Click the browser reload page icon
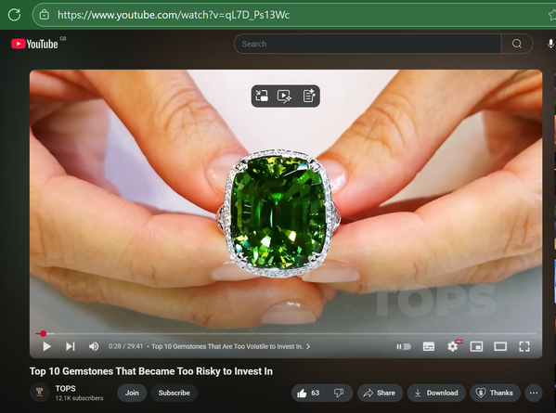Screen dimensions: 556x413 coord(14,15)
